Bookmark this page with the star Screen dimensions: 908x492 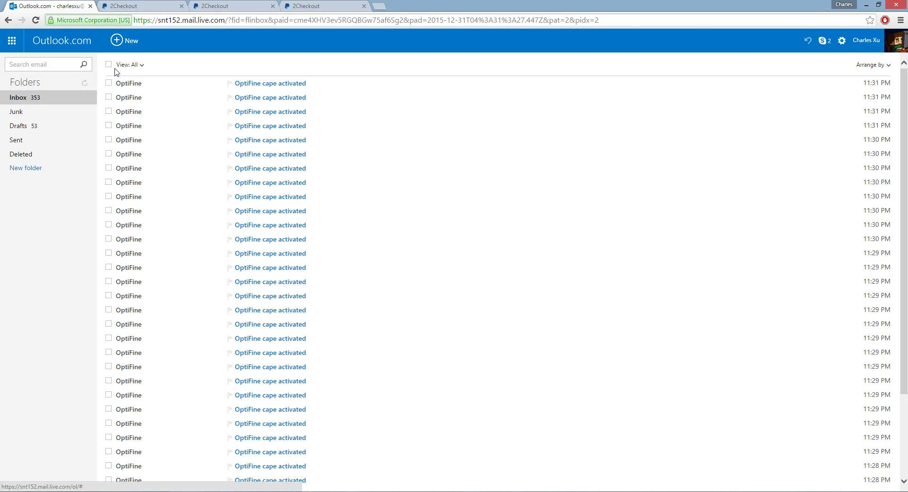pos(870,20)
